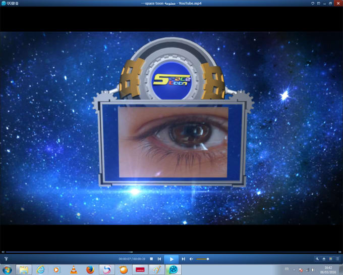343x275 pixels.
Task: Click the video title text in title bar
Action: (x=171, y=4)
